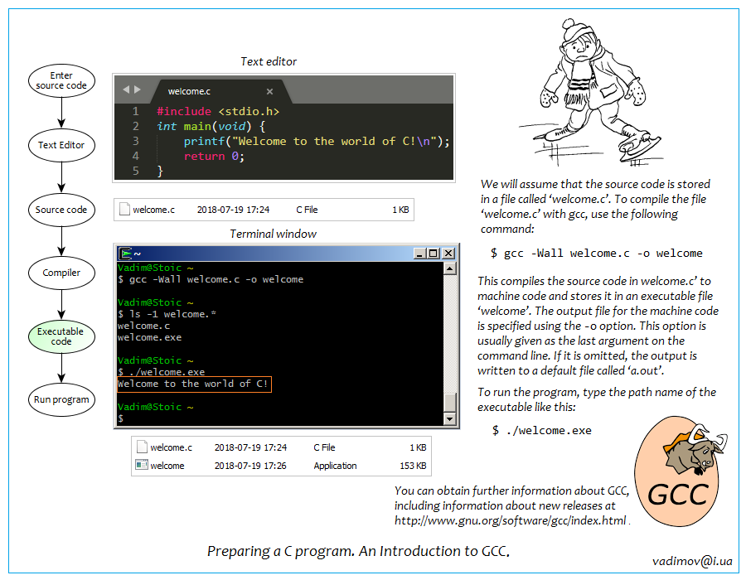Screen dimensions: 746x580
Task: Click the 'Text Editor' flowchart node
Action: (61, 145)
